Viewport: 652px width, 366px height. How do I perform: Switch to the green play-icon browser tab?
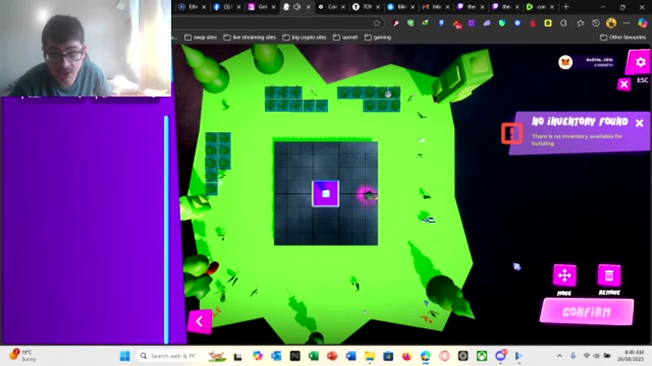tap(540, 7)
